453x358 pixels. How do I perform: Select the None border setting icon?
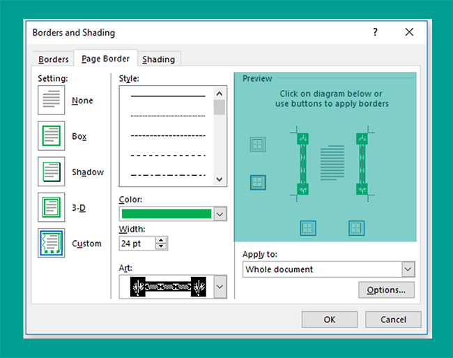(51, 100)
